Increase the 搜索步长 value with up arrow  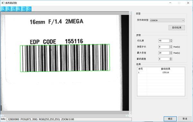[171, 46]
